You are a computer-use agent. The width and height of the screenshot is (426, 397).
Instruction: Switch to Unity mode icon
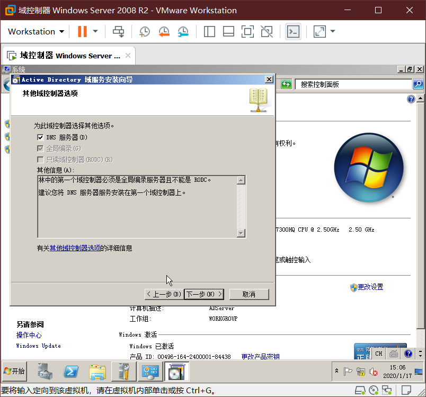tap(267, 31)
